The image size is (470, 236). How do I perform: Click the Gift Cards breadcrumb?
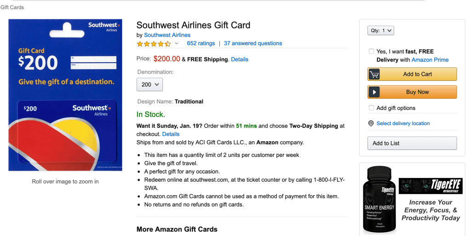click(x=12, y=7)
